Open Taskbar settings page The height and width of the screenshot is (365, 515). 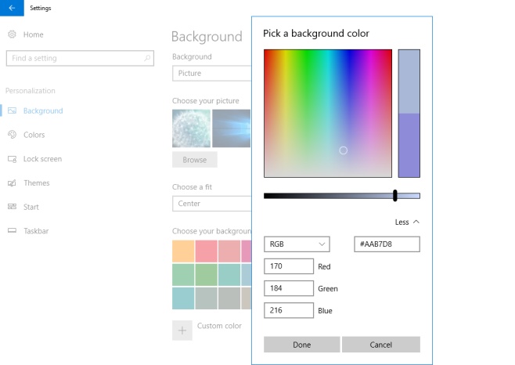tap(36, 231)
